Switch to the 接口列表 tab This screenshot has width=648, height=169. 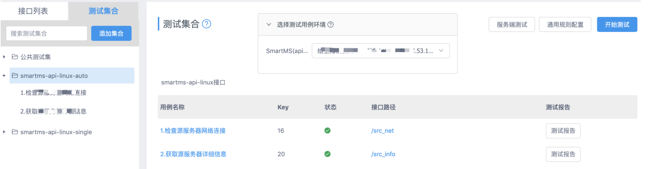[x=33, y=11]
